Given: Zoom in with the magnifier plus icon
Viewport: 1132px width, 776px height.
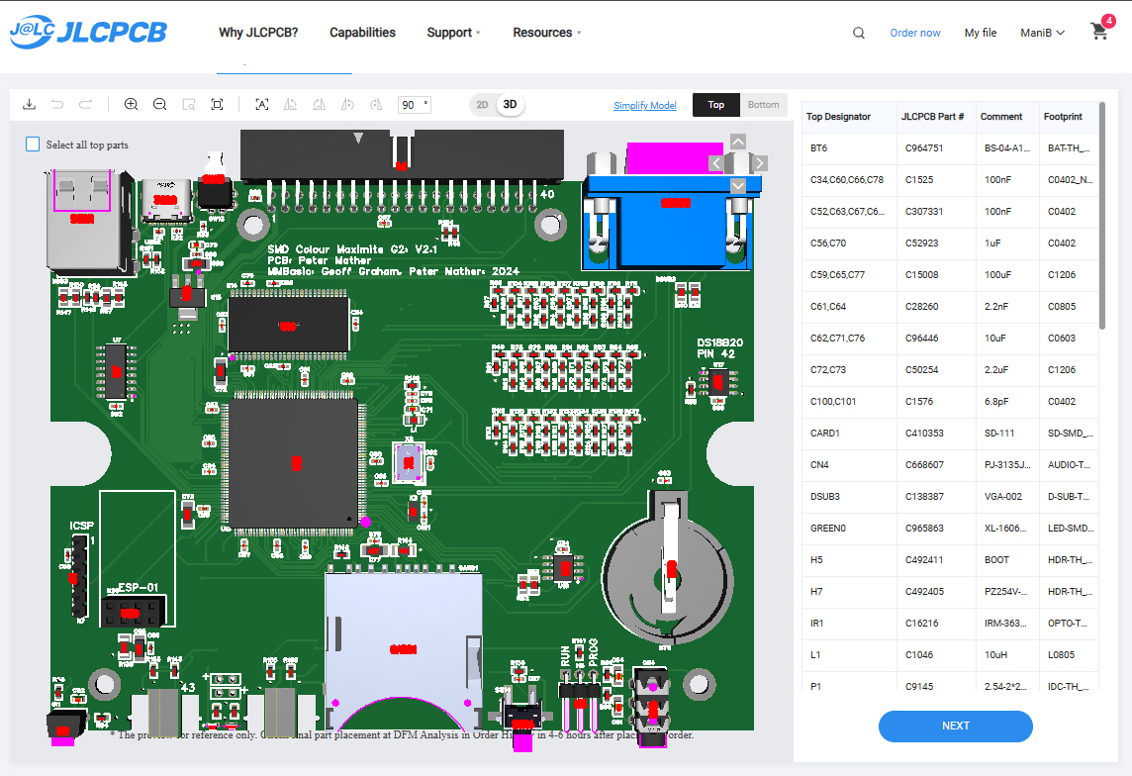Looking at the screenshot, I should 131,105.
